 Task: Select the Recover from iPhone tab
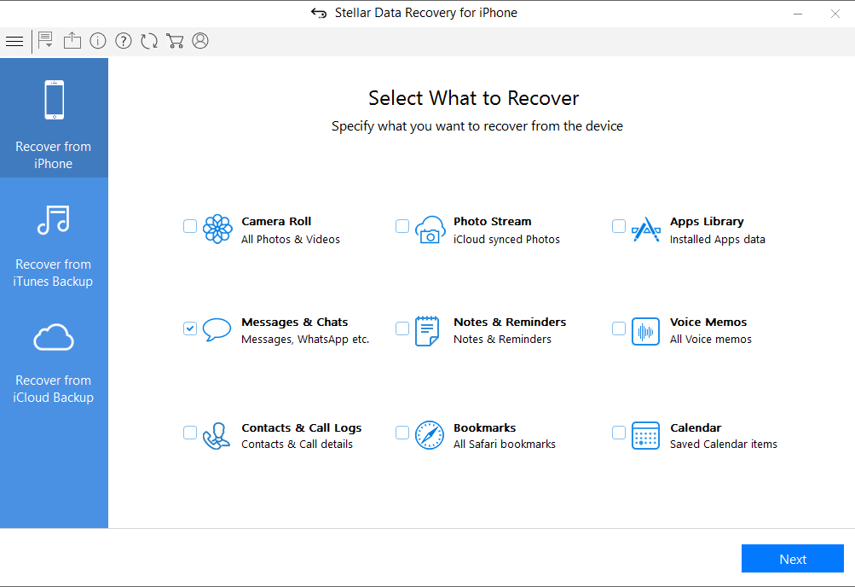[54, 118]
